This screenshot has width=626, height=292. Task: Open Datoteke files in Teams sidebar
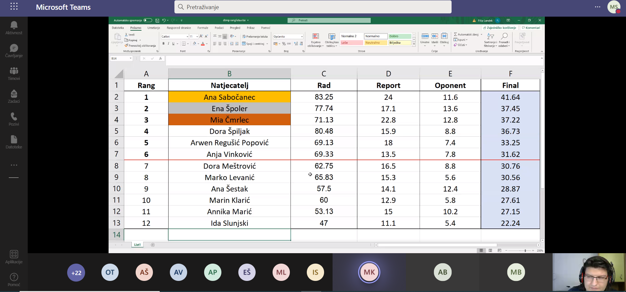14,142
